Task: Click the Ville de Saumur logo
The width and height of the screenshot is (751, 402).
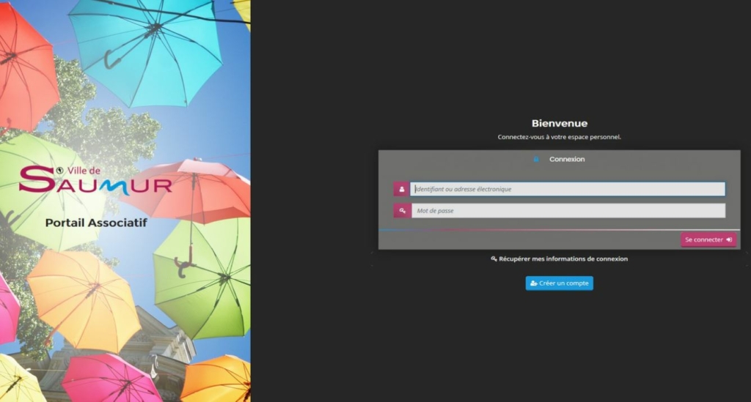Action: pos(95,180)
